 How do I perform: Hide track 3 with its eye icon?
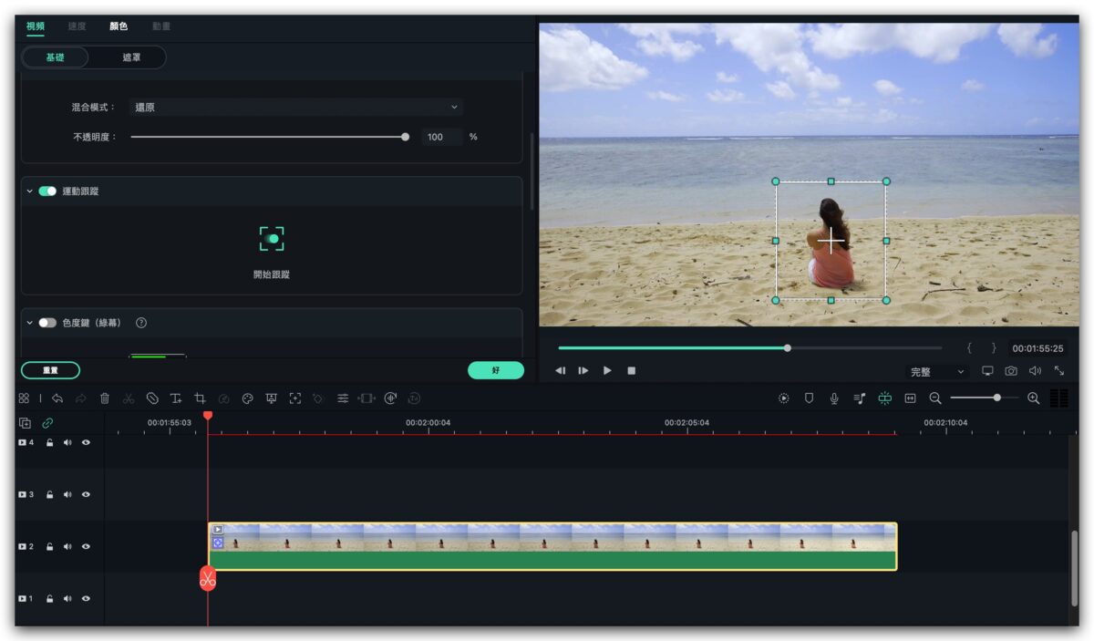87,494
